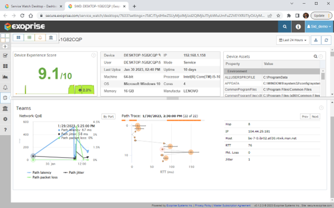Click the horizontal panel splitter handle
Image resolution: width=334 pixels, height=208 pixels.
tap(172, 98)
